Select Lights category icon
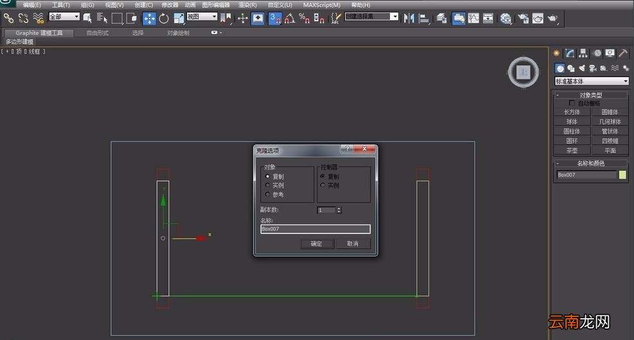 tap(582, 68)
